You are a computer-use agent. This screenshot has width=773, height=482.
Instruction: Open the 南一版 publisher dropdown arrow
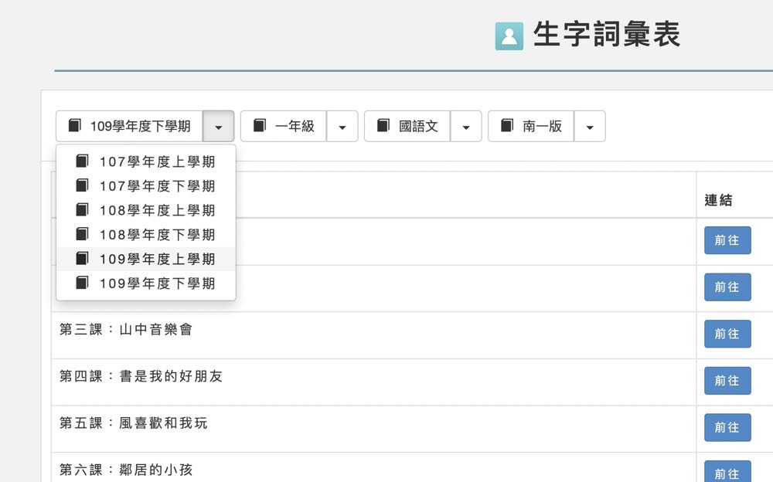click(x=590, y=126)
